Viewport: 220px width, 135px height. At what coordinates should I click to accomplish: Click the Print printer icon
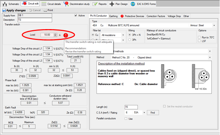(45, 10)
